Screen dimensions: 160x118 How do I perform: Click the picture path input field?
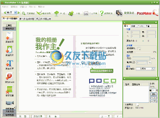tap(141, 58)
